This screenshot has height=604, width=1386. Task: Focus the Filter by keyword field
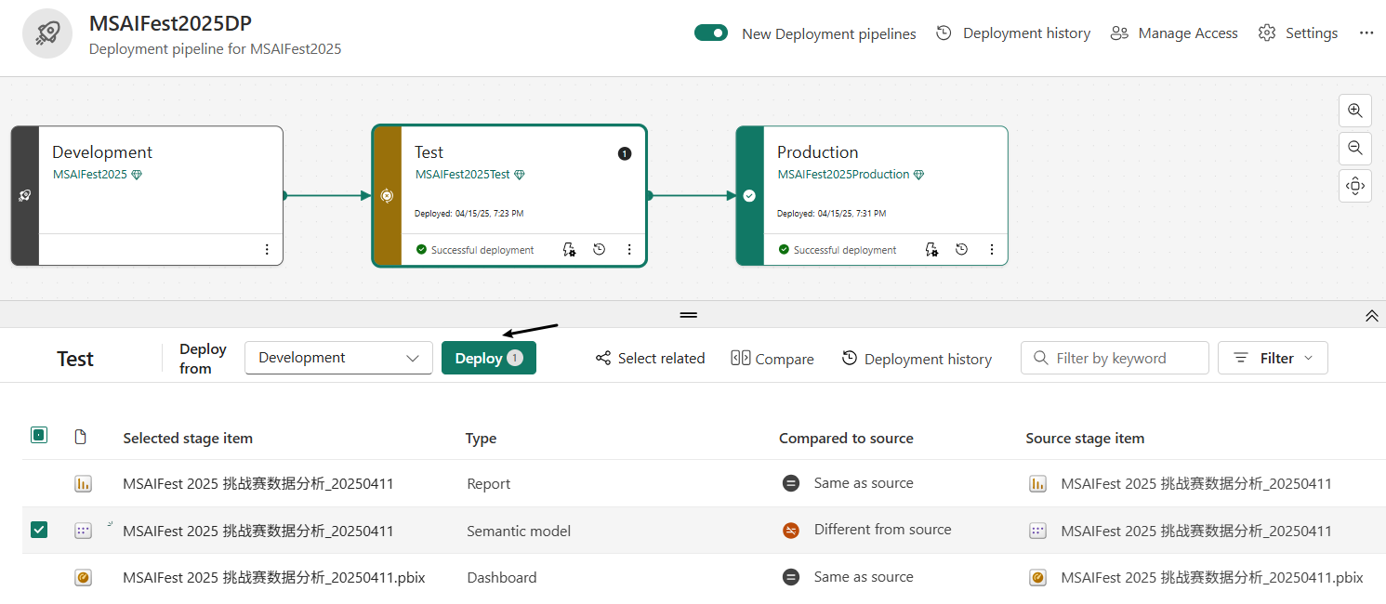click(1115, 358)
